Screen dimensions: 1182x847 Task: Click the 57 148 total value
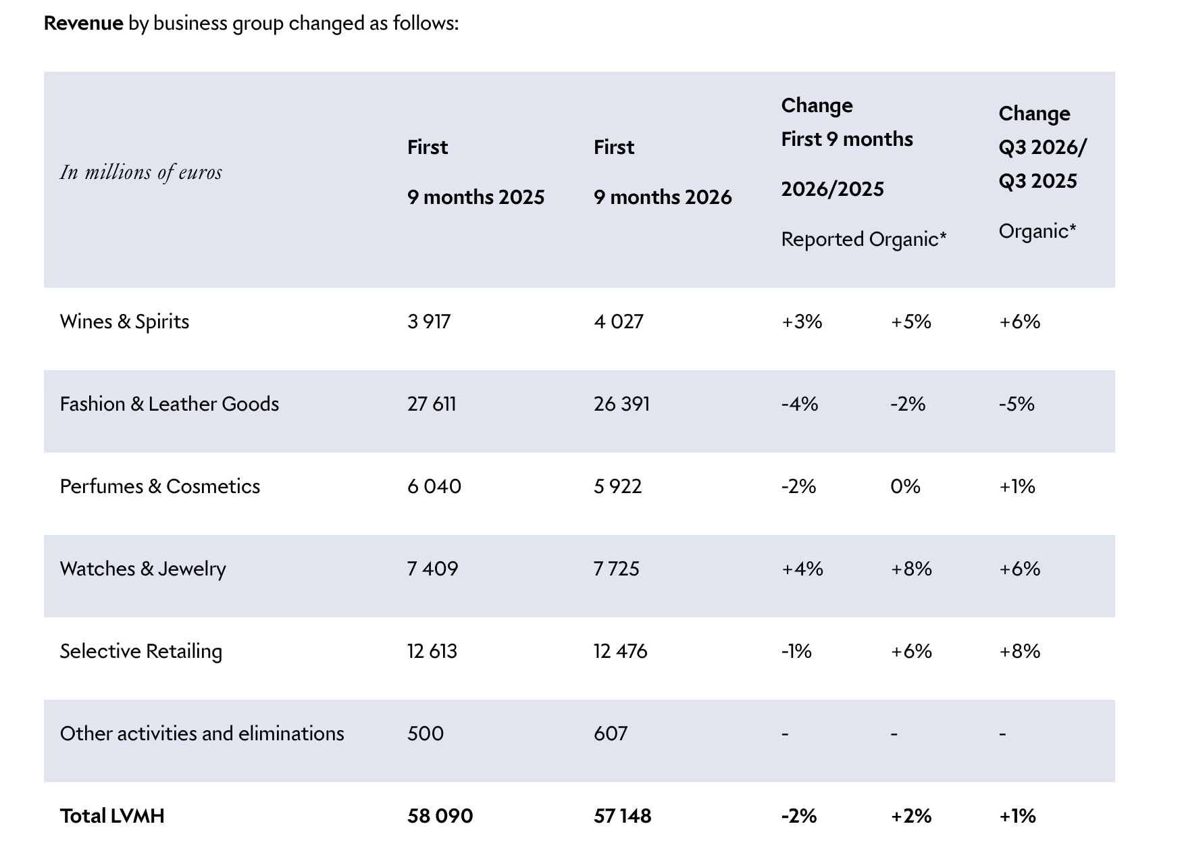[x=623, y=816]
